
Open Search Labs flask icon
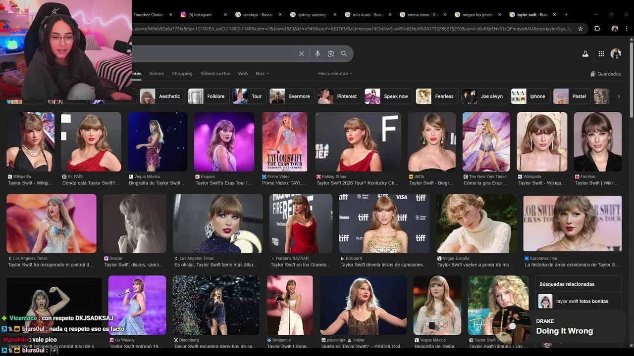coord(585,54)
